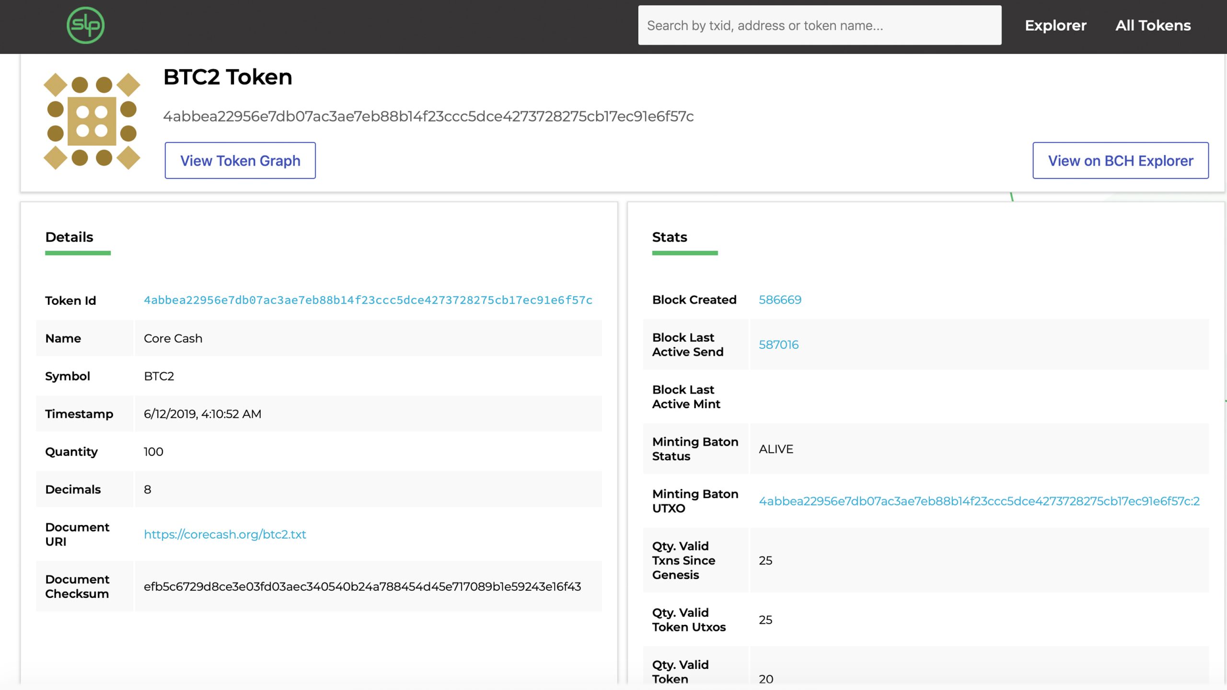Go to the All Tokens page
The image size is (1227, 690).
point(1153,25)
